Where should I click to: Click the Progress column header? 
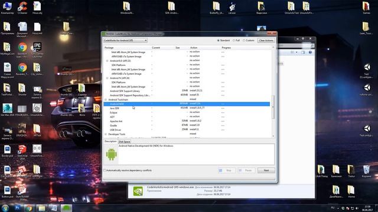coord(246,48)
